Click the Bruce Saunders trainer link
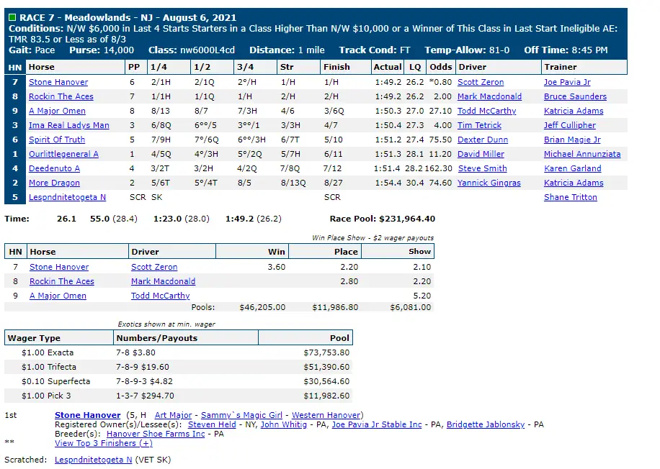Viewport: 660px width, 469px height. pyautogui.click(x=576, y=96)
